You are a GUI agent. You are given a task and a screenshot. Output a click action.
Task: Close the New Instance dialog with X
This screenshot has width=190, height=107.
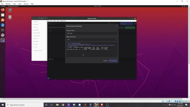tap(117, 26)
